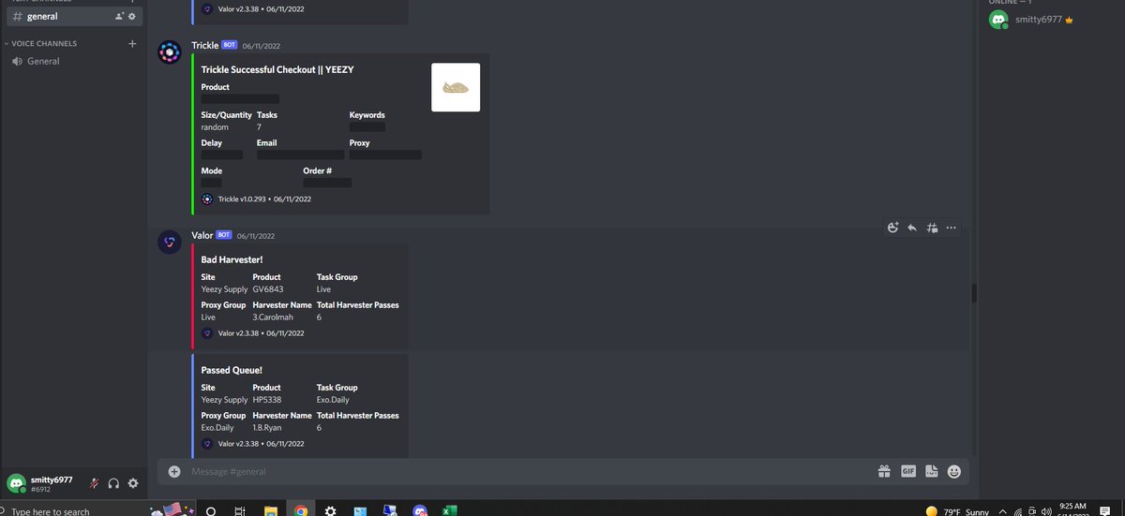Open the #general text channel

pos(72,16)
